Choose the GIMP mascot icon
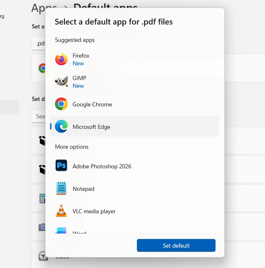The height and width of the screenshot is (268, 265). [x=61, y=81]
